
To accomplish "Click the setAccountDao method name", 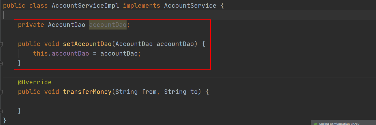I will click(x=89, y=44).
